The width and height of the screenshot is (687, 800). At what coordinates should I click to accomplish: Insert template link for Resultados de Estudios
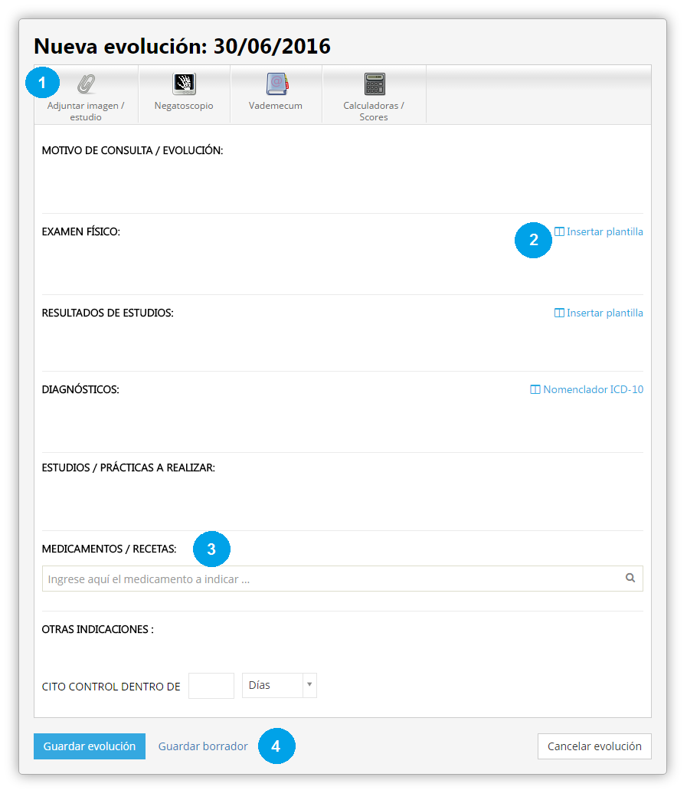pos(604,313)
